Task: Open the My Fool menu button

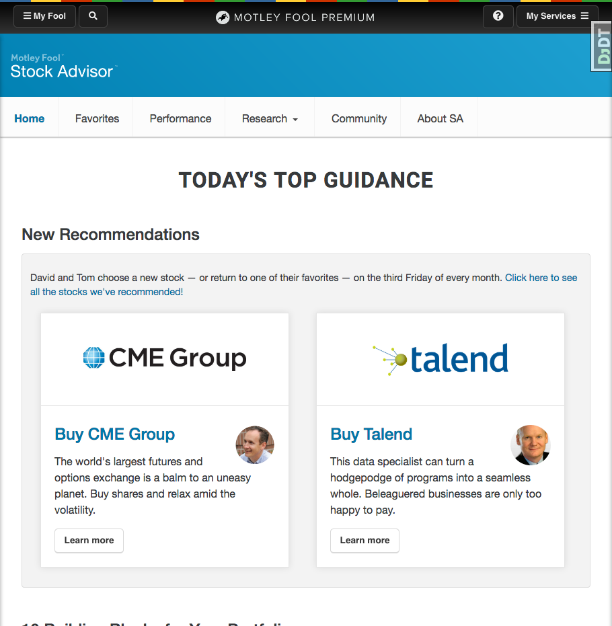Action: pyautogui.click(x=44, y=16)
